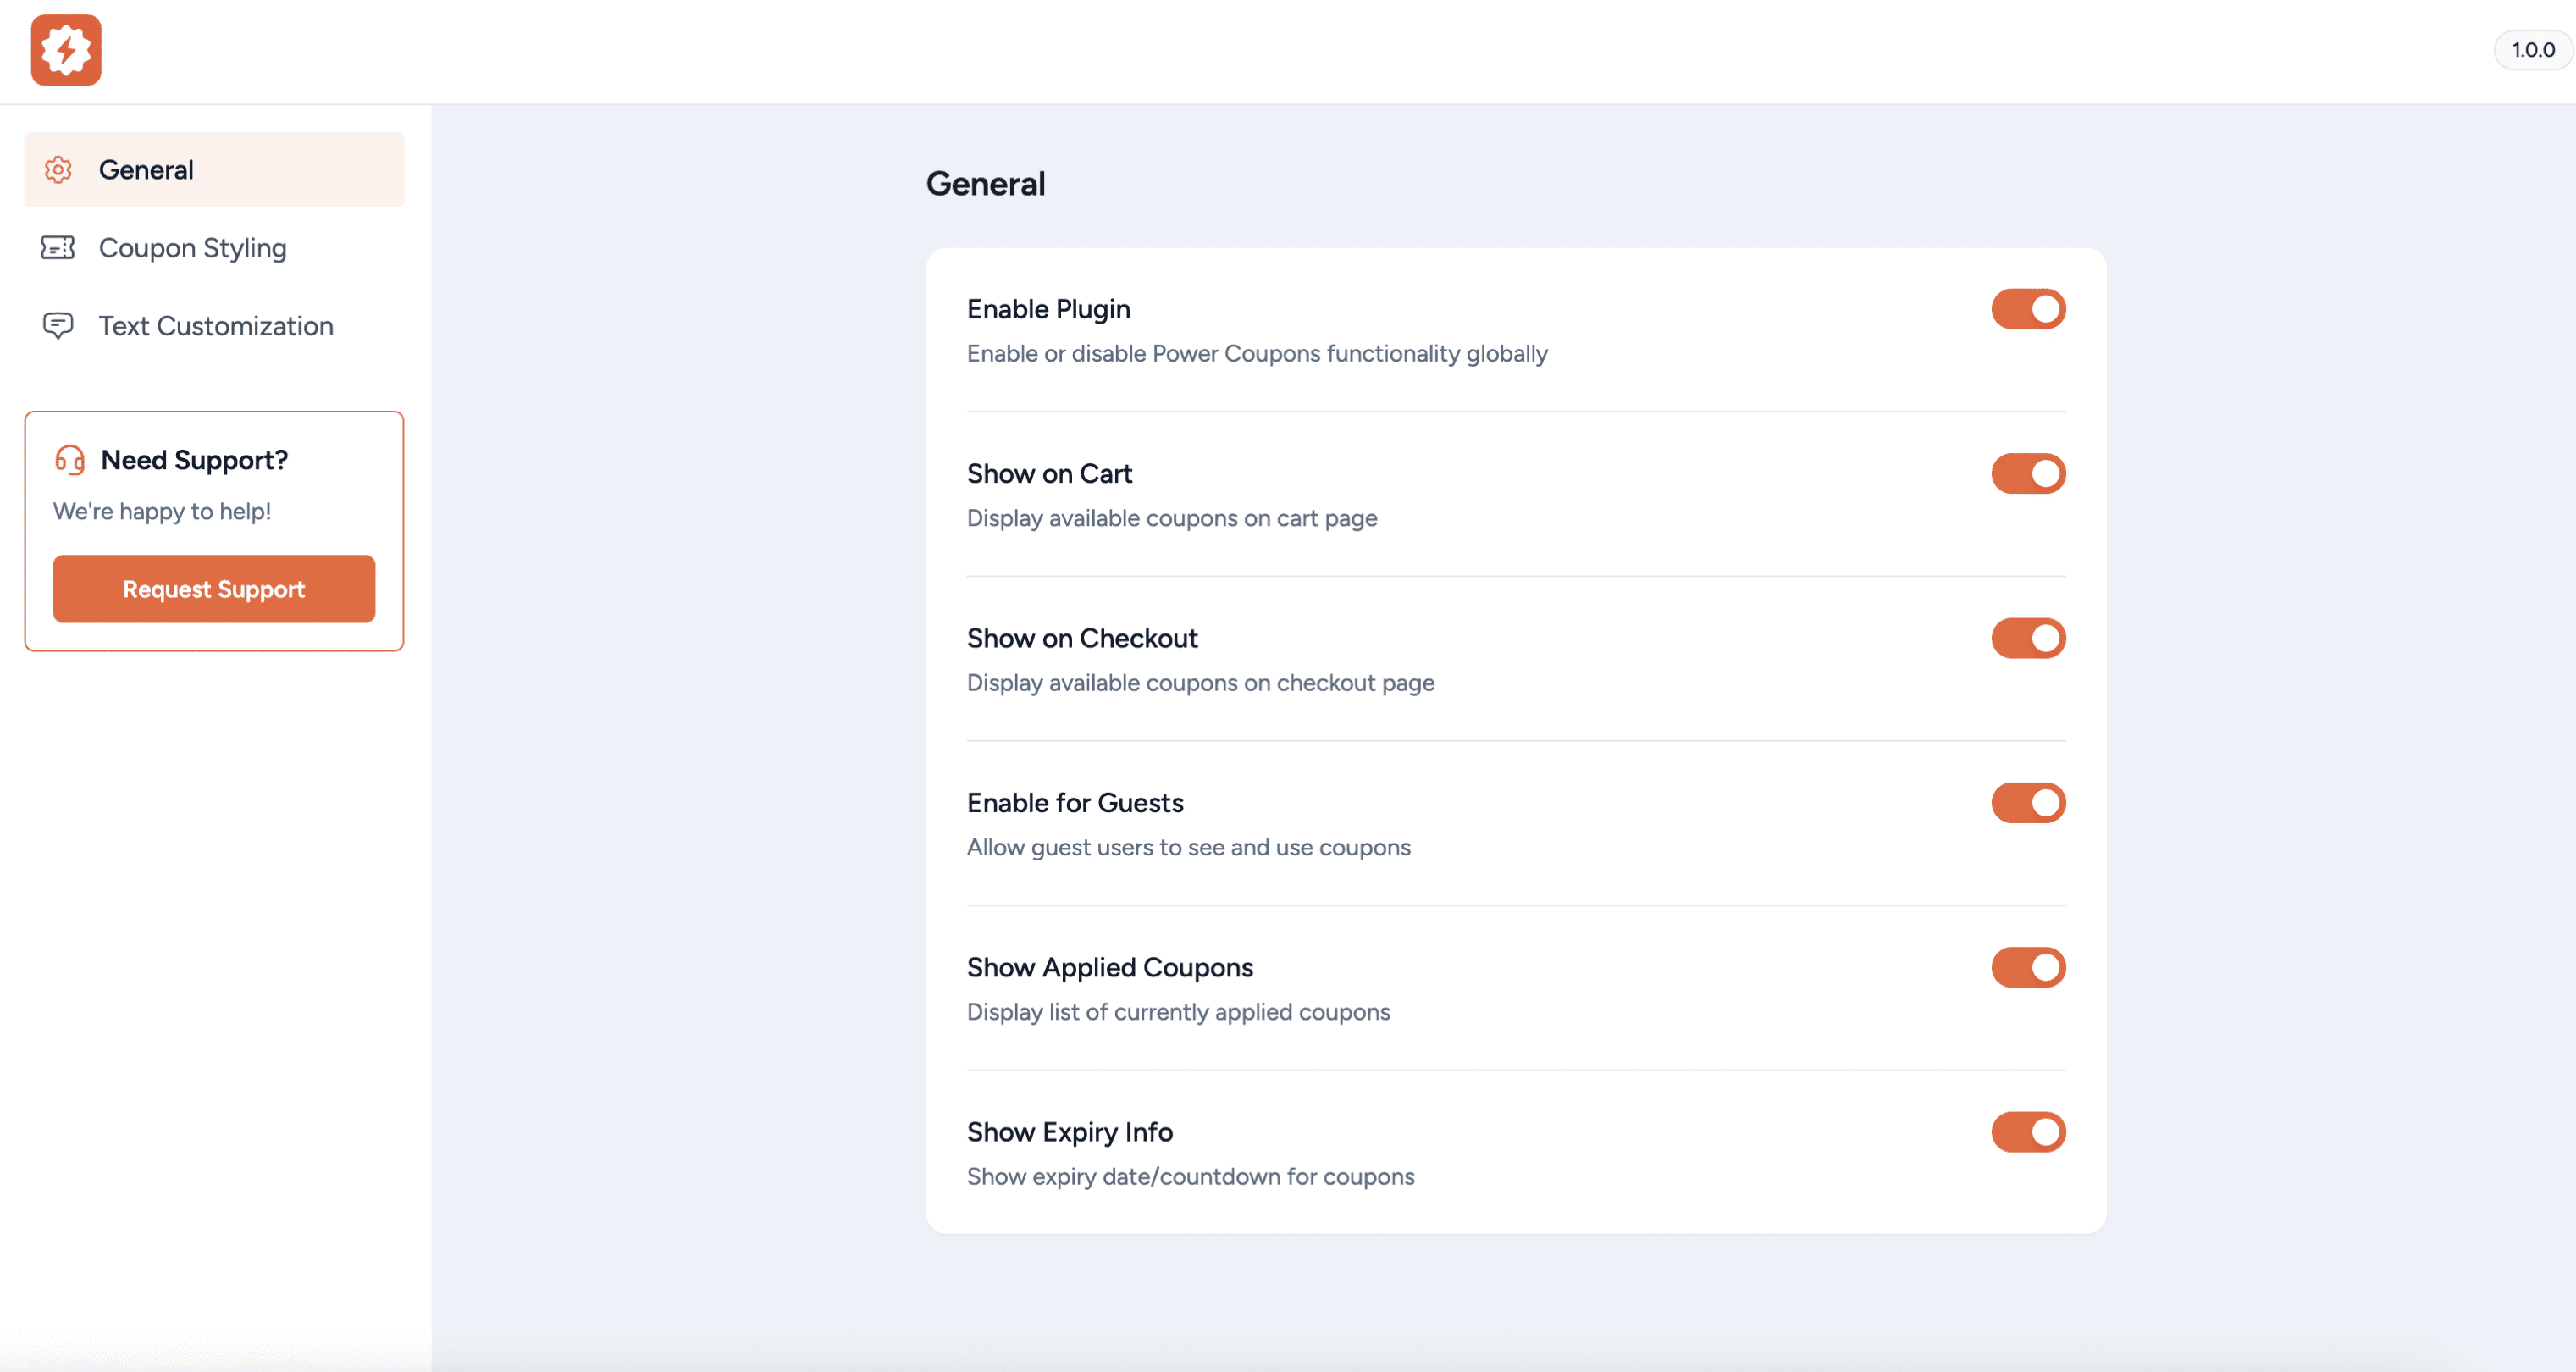2576x1372 pixels.
Task: Click the 1.0.0 version badge
Action: pyautogui.click(x=2532, y=50)
